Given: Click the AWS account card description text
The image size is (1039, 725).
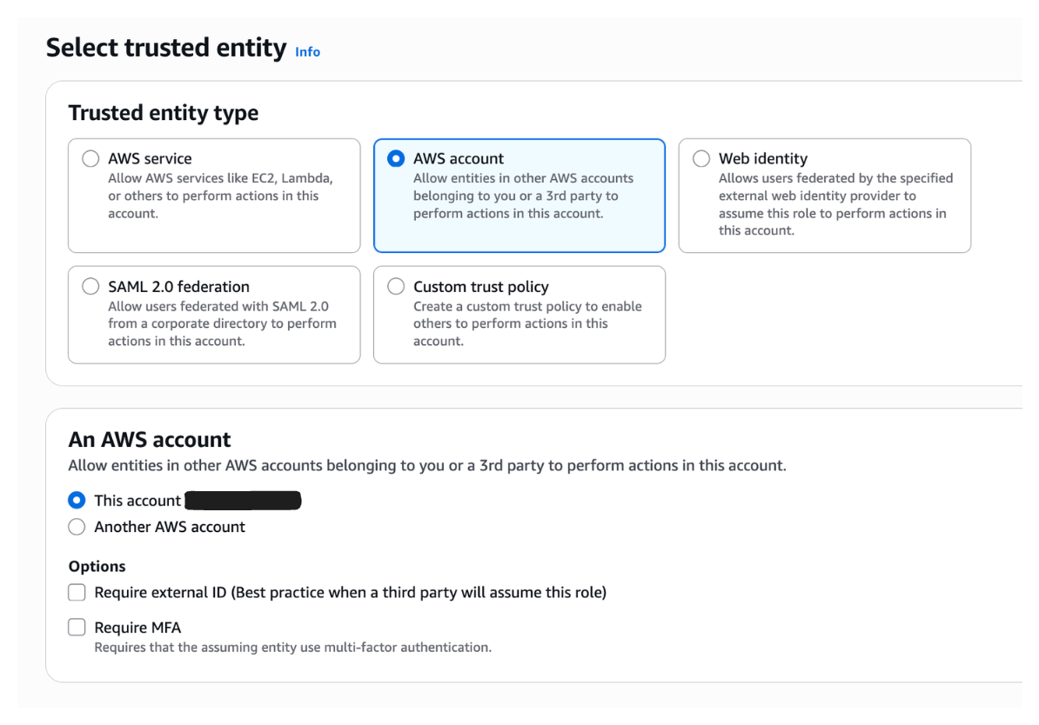Looking at the screenshot, I should point(523,196).
